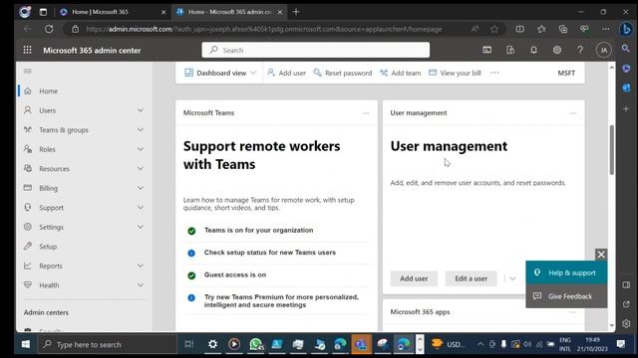Click Add user in the toolbar
Viewport: 638px width, 358px height.
click(x=286, y=73)
